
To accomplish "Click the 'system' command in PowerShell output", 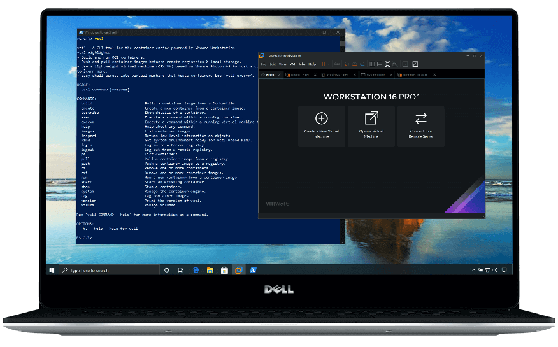I will 87,192.
